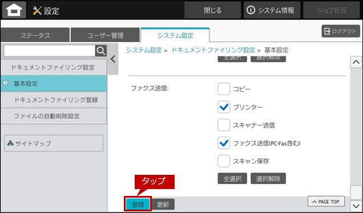Click the 設定 wrench icon

37,11
